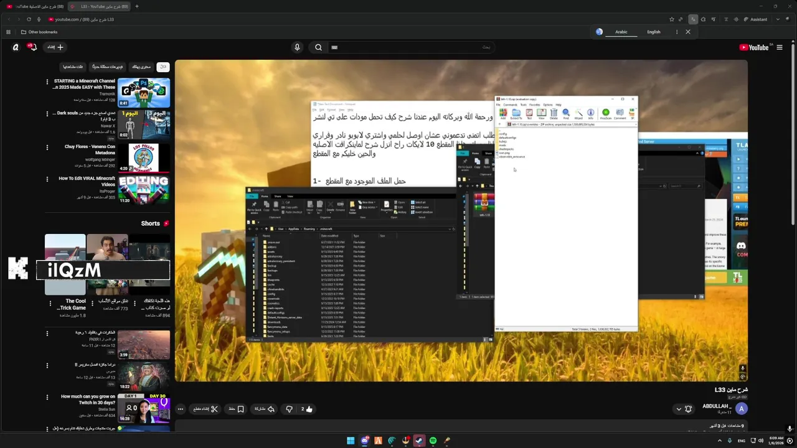Open more actions three-dots under video
Image resolution: width=797 pixels, height=448 pixels.
181,409
